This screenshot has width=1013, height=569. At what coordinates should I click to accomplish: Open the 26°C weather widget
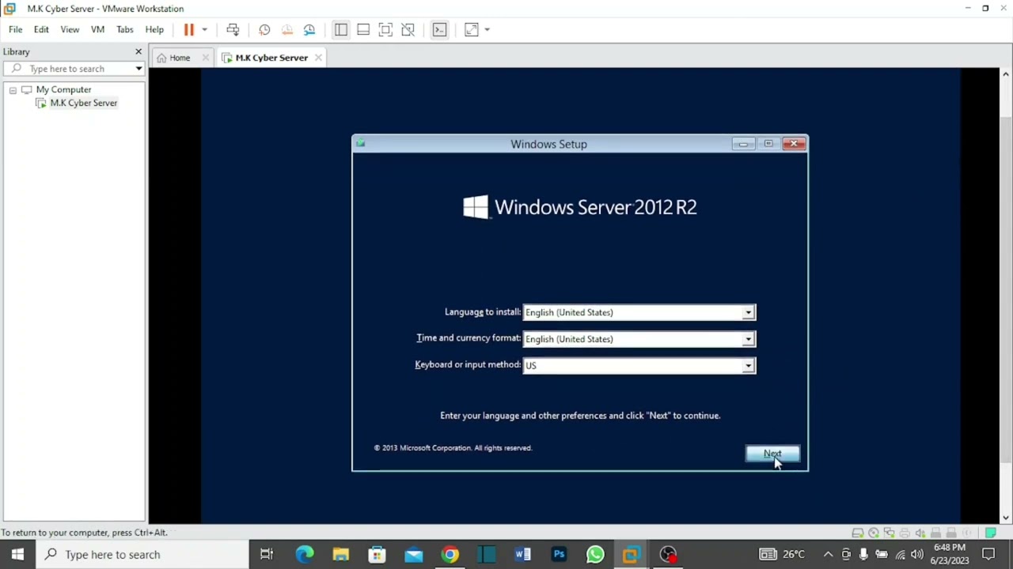(782, 555)
